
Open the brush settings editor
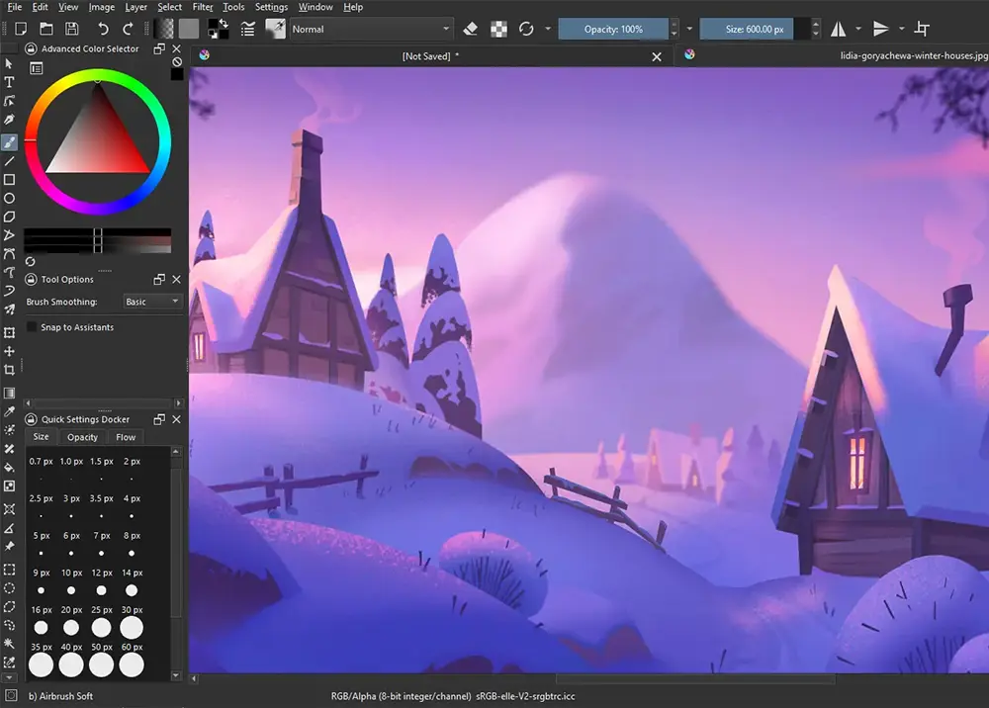coord(248,29)
